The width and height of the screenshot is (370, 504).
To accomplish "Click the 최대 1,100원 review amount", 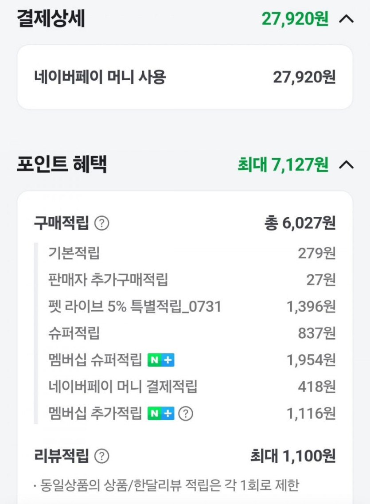I will [292, 456].
